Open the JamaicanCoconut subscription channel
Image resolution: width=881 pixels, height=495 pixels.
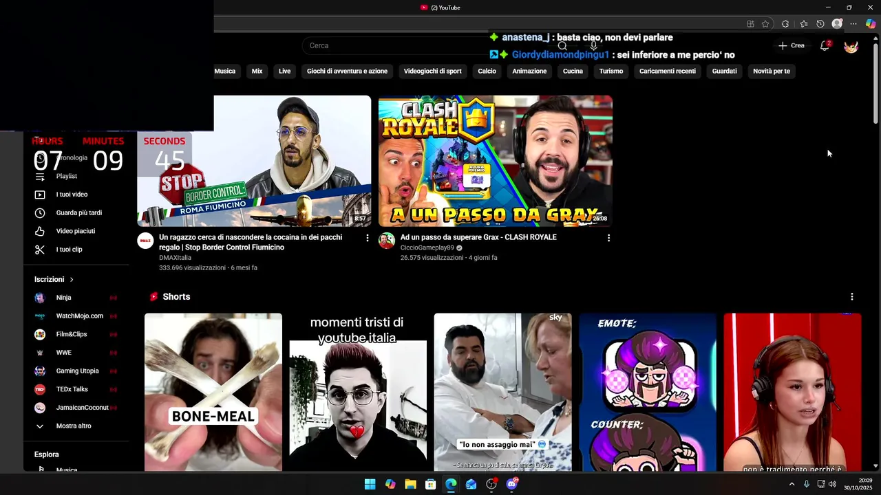click(x=76, y=408)
